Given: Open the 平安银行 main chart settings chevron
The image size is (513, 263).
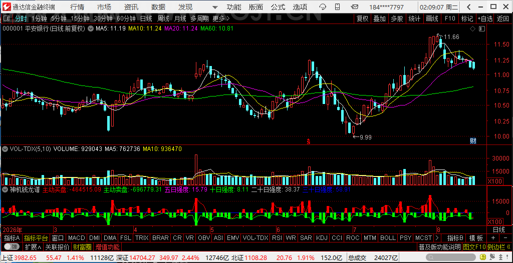Looking at the screenshot, I should pyautogui.click(x=90, y=29).
